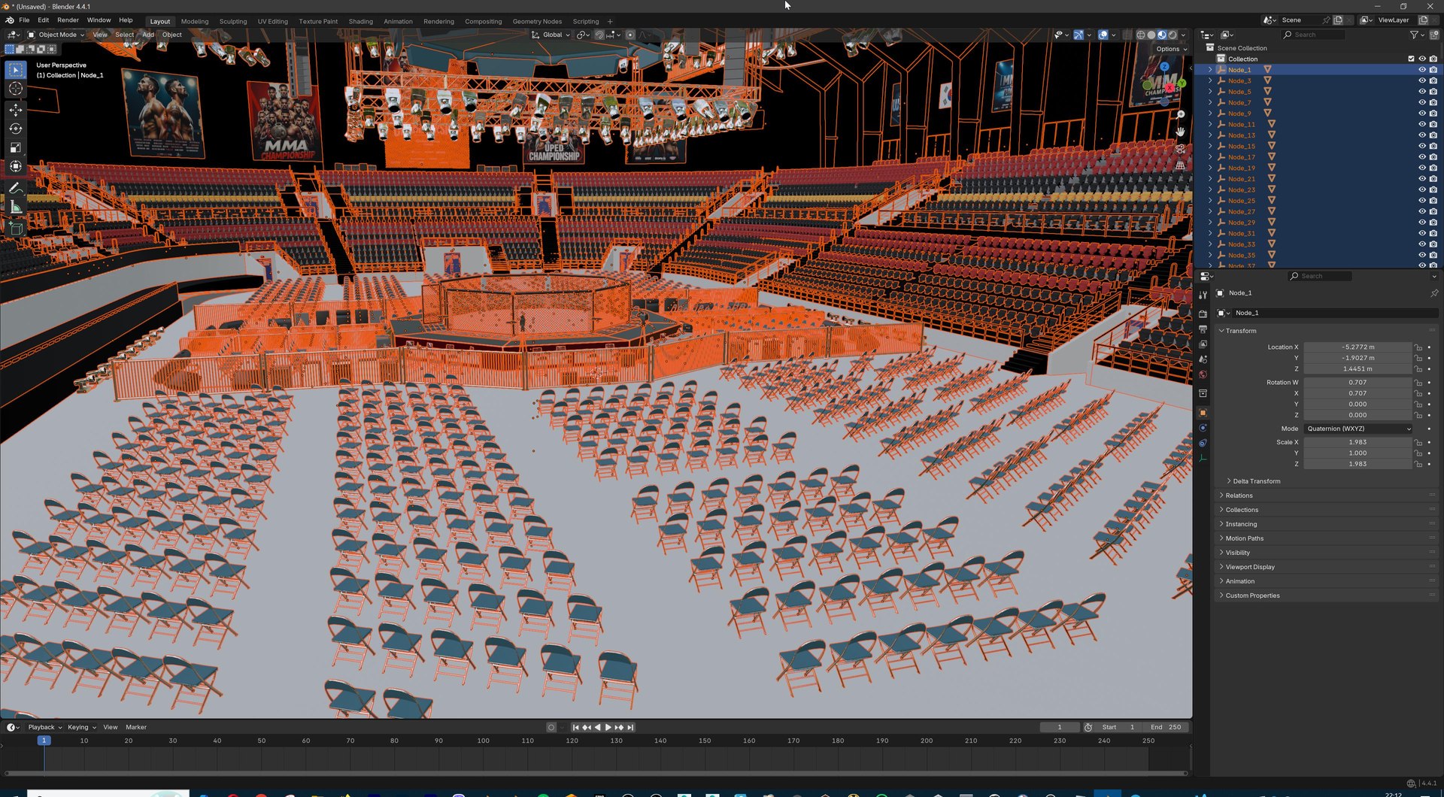Image resolution: width=1444 pixels, height=797 pixels.
Task: Collapse the Transform panel
Action: (1241, 331)
